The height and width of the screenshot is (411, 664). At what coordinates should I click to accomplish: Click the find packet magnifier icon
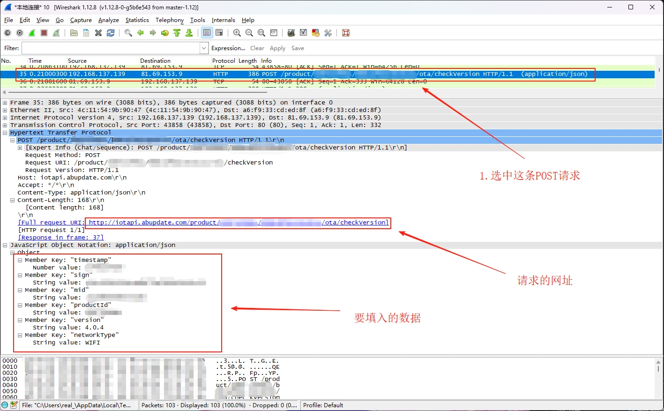tap(128, 33)
